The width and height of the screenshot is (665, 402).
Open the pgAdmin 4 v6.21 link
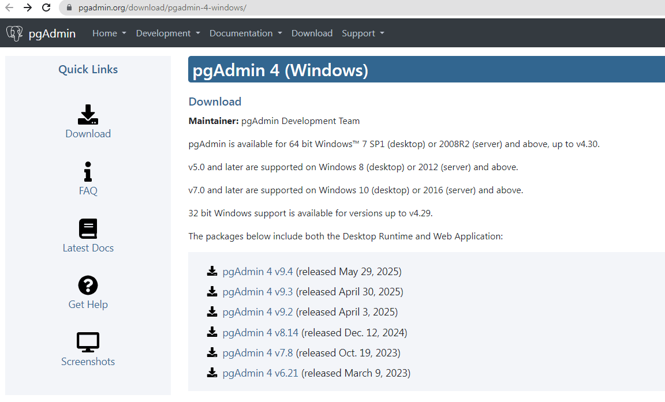coord(260,373)
